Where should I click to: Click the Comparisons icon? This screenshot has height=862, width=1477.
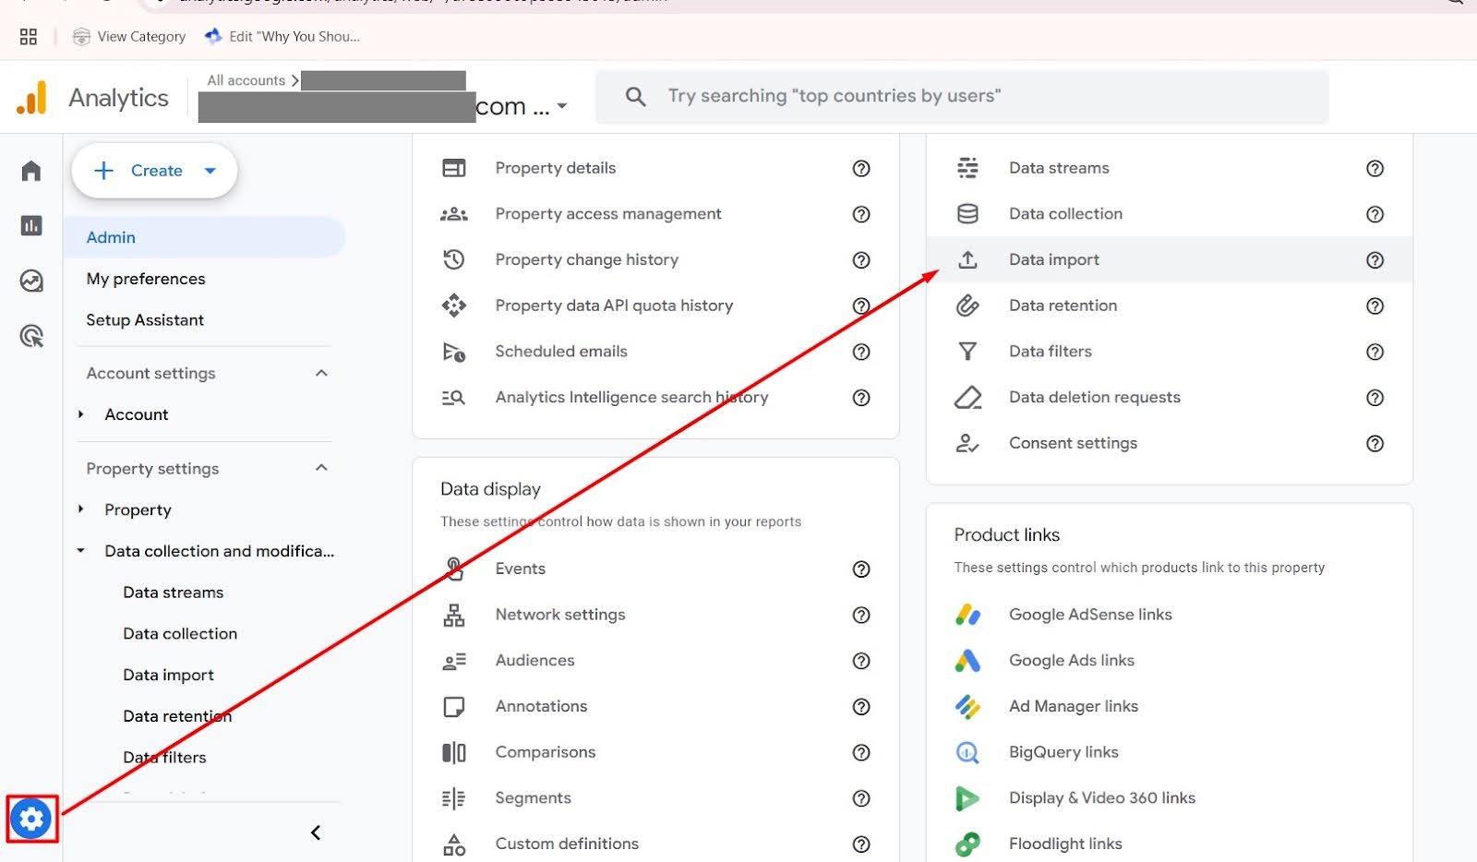(x=453, y=752)
